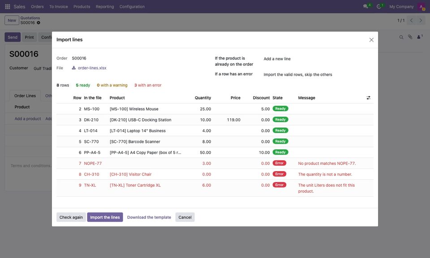Open the activities clock icon
The height and width of the screenshot is (258, 430).
tap(379, 6)
